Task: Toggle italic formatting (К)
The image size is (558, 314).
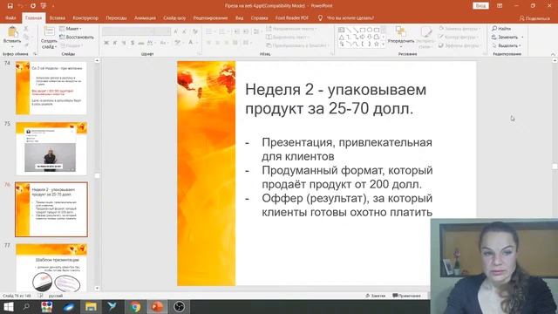Action: (114, 43)
